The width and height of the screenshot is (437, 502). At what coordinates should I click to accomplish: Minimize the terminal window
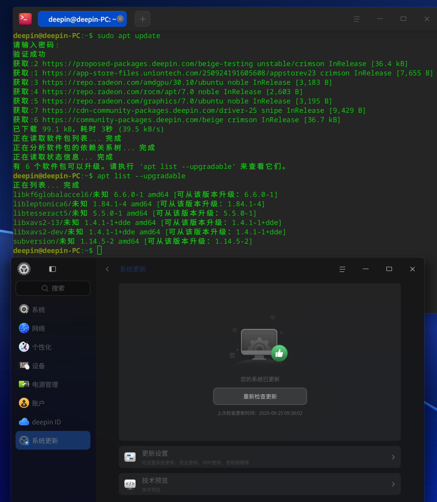pos(380,19)
